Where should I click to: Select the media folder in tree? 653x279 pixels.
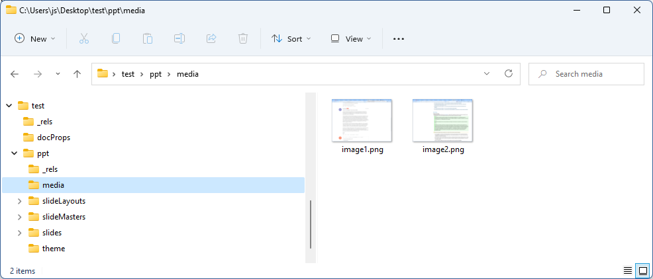(153, 185)
